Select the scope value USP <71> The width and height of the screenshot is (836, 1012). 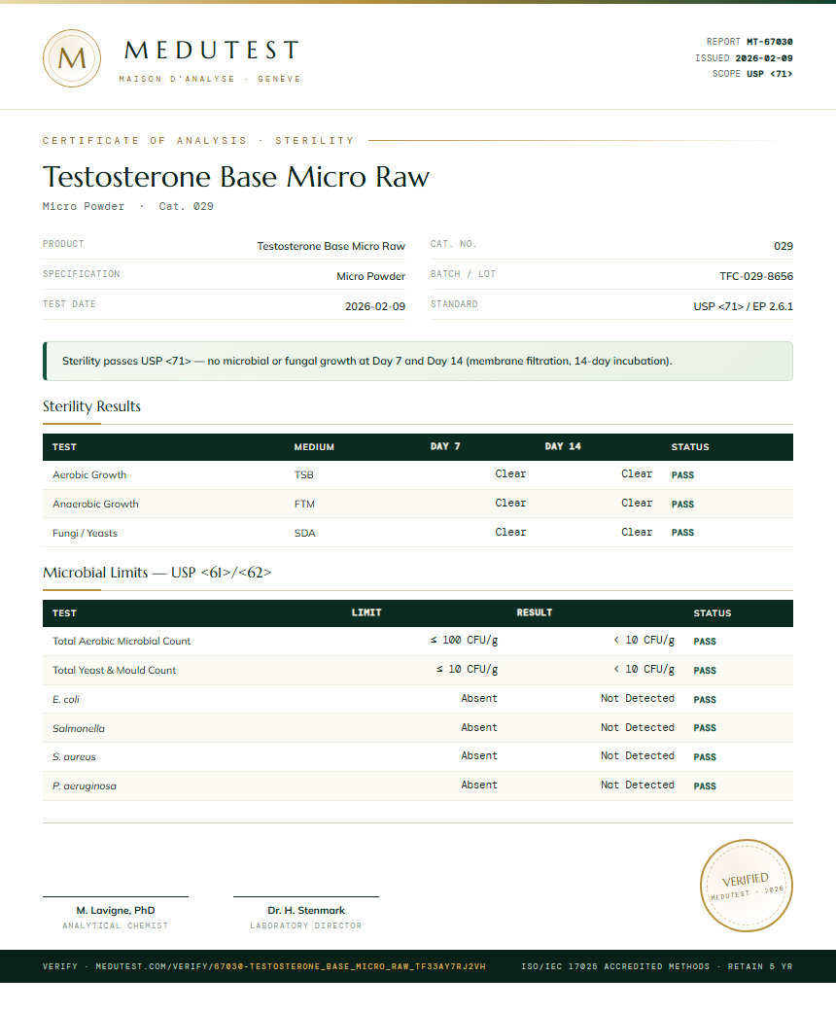pyautogui.click(x=770, y=74)
